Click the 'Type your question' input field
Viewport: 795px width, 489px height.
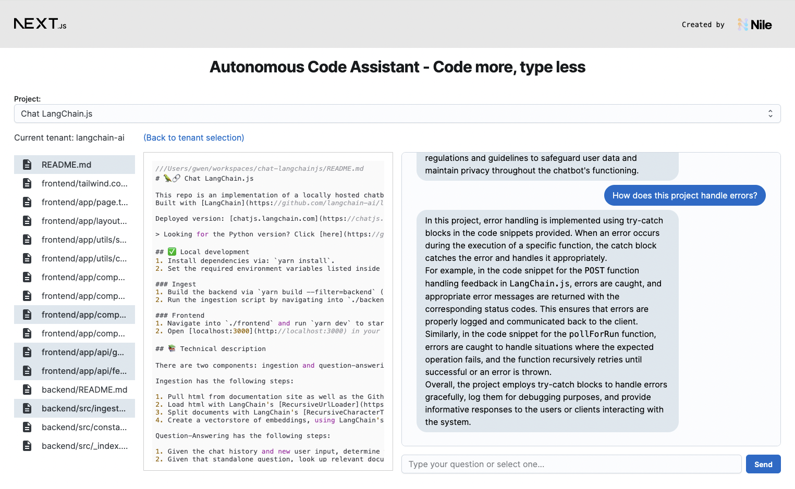[571, 464]
